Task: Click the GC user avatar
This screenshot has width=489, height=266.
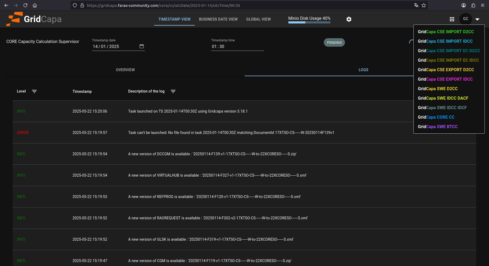Action: point(465,19)
